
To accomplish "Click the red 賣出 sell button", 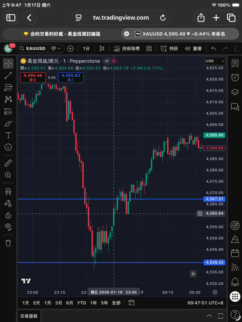I will tap(33, 78).
